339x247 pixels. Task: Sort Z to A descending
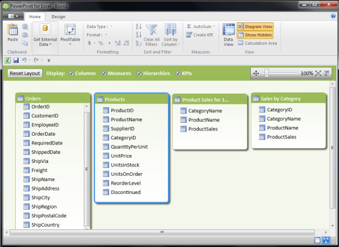(x=138, y=34)
